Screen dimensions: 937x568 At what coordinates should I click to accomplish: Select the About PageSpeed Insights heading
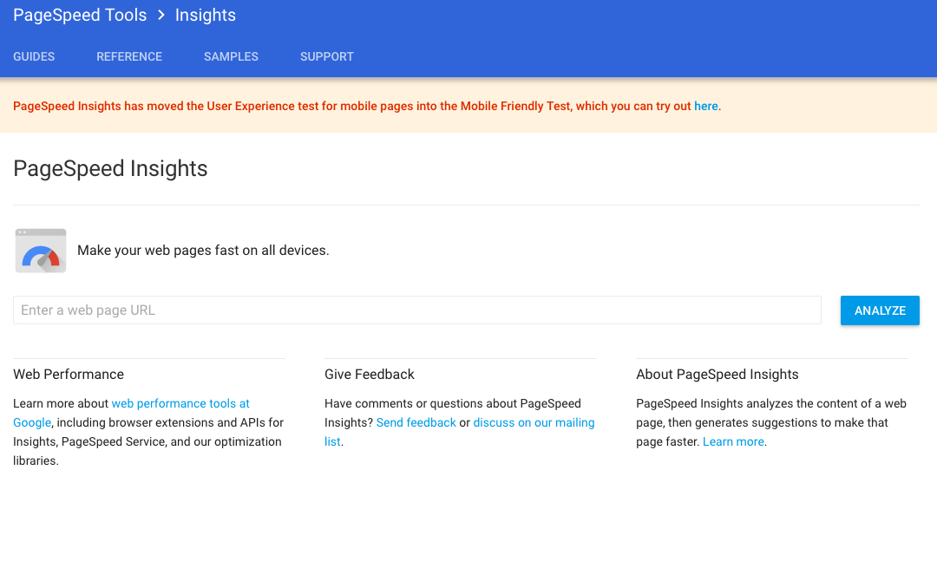[717, 375]
